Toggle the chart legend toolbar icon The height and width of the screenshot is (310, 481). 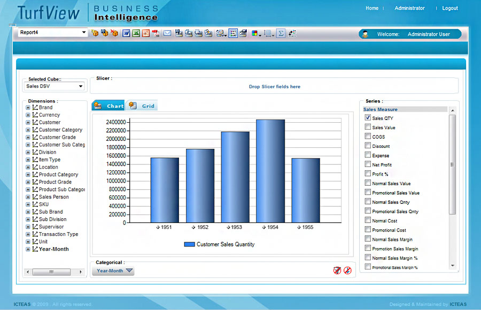click(x=233, y=33)
